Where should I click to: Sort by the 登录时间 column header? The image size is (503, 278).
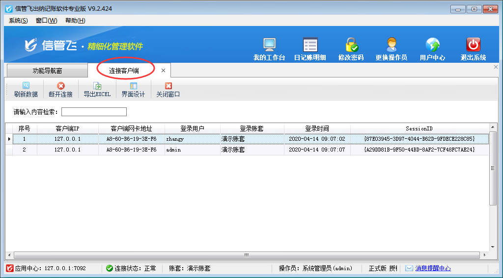click(x=317, y=128)
